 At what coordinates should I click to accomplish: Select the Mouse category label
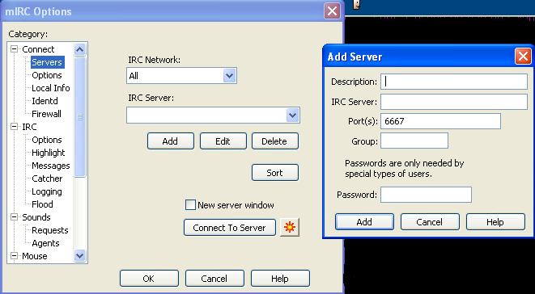click(x=35, y=256)
